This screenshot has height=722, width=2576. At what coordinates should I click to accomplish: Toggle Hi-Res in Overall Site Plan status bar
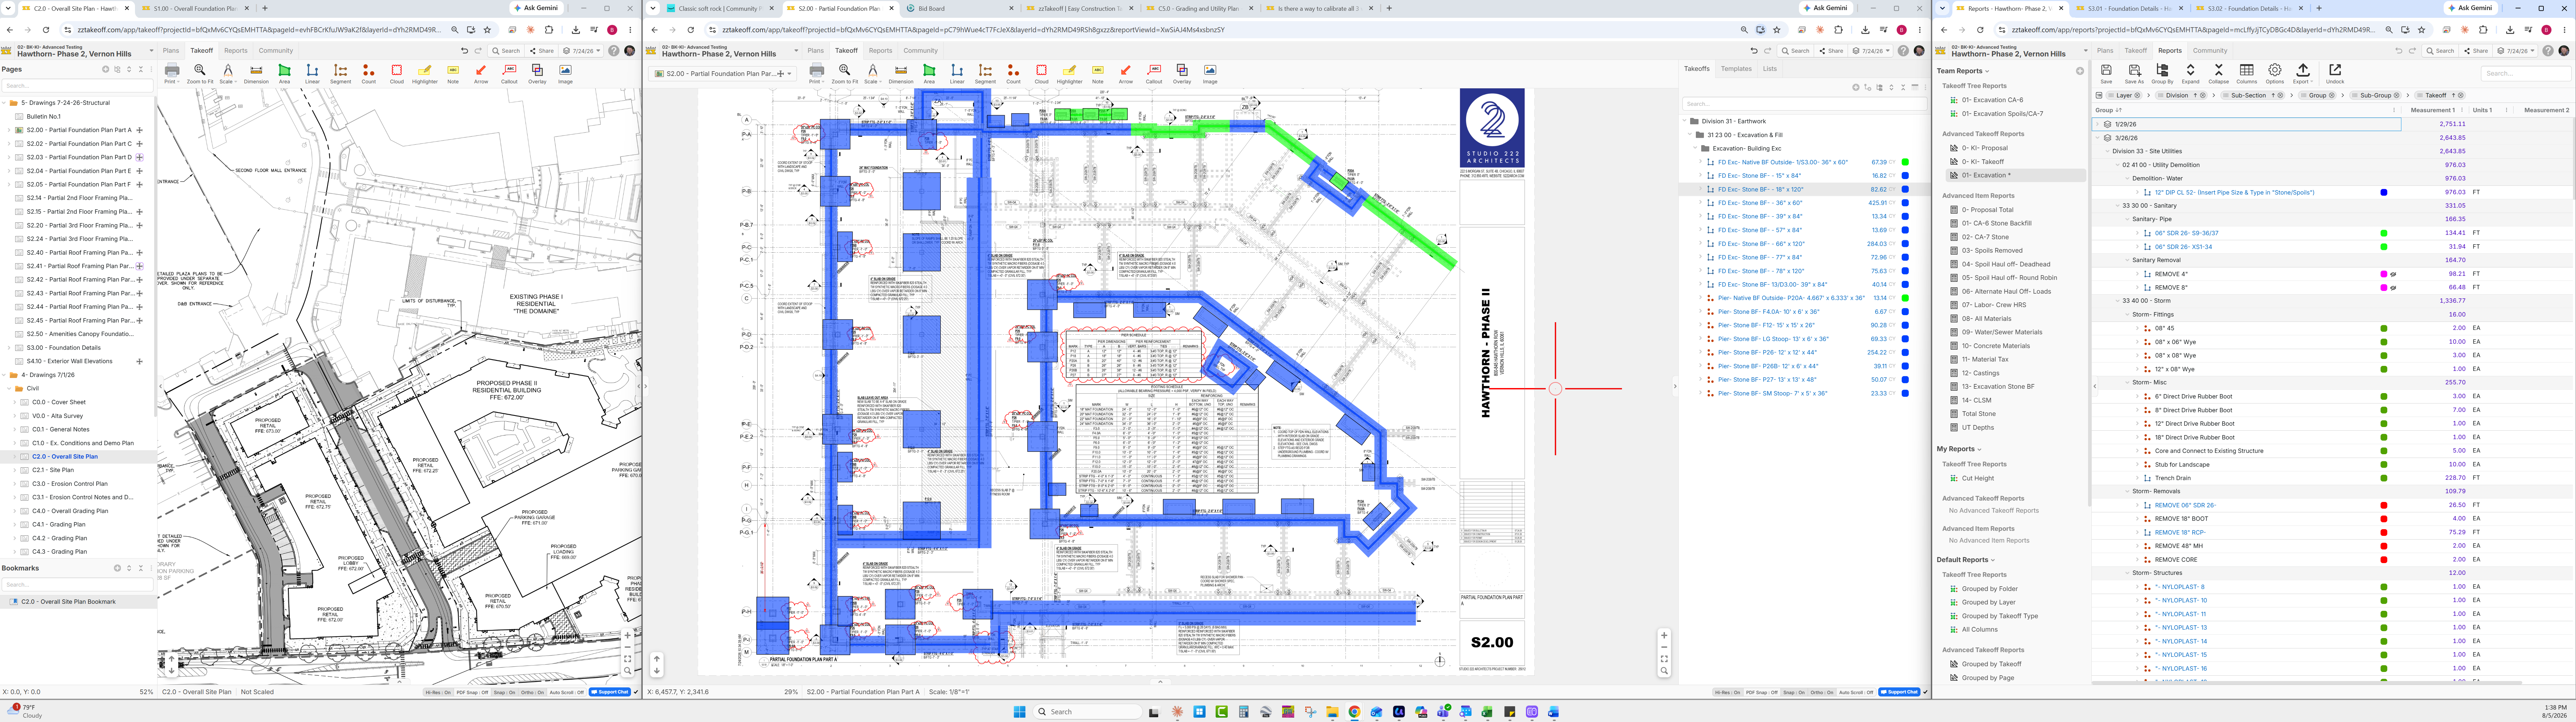pyautogui.click(x=438, y=692)
